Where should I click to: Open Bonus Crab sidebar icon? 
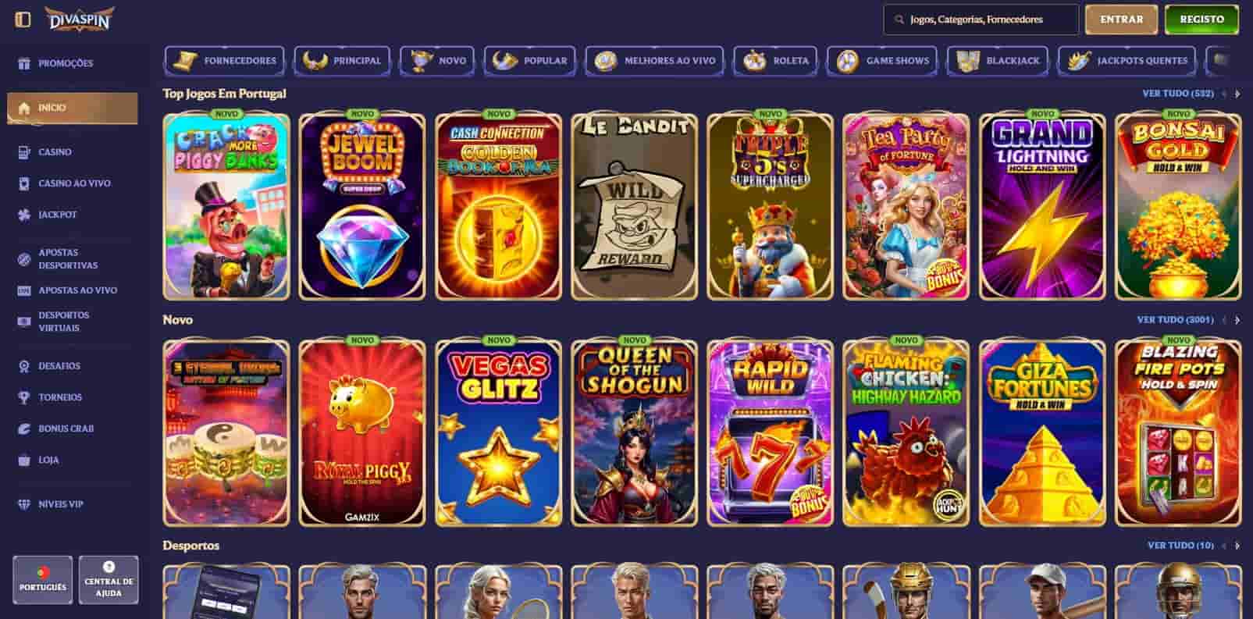[24, 429]
